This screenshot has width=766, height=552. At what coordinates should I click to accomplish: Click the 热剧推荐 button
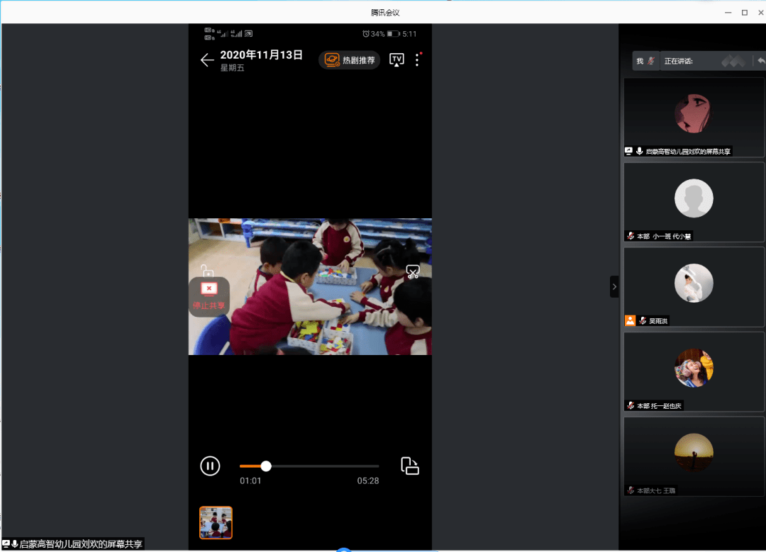pos(350,60)
